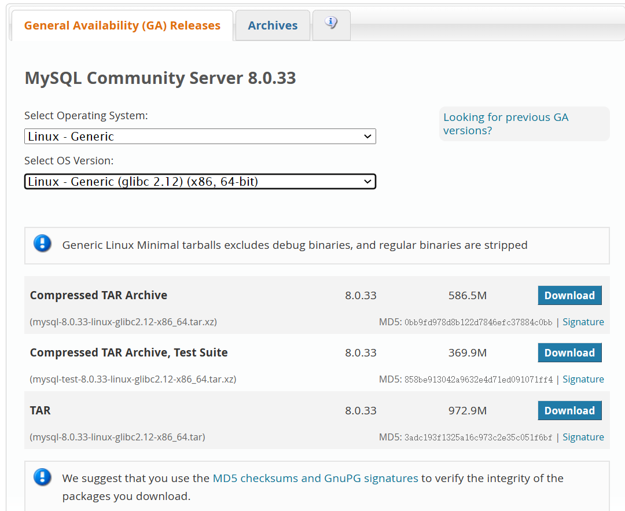Switch to the Archives tab
The width and height of the screenshot is (625, 511).
[x=273, y=25]
